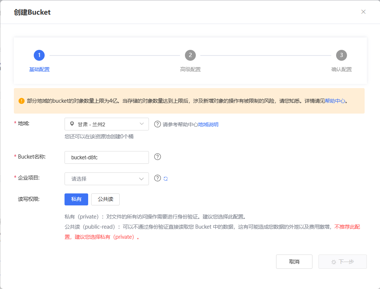
Task: Expand the 企业项目 dropdown arrow
Action: point(141,179)
